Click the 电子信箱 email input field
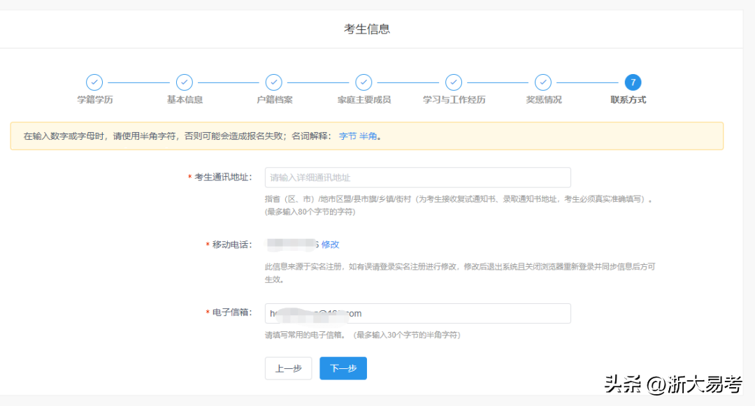This screenshot has width=755, height=406. coord(417,314)
